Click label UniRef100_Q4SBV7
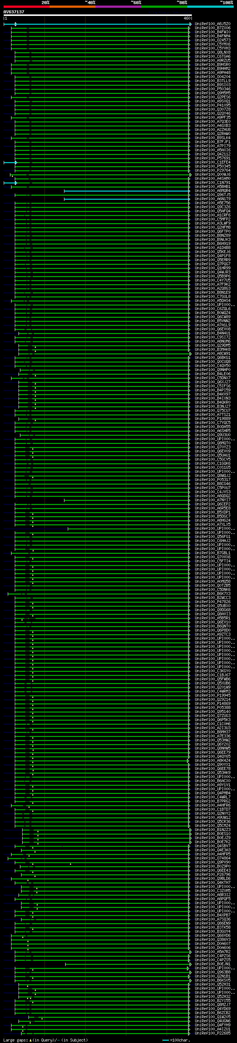The height and width of the screenshot is (1043, 237). (x=213, y=846)
